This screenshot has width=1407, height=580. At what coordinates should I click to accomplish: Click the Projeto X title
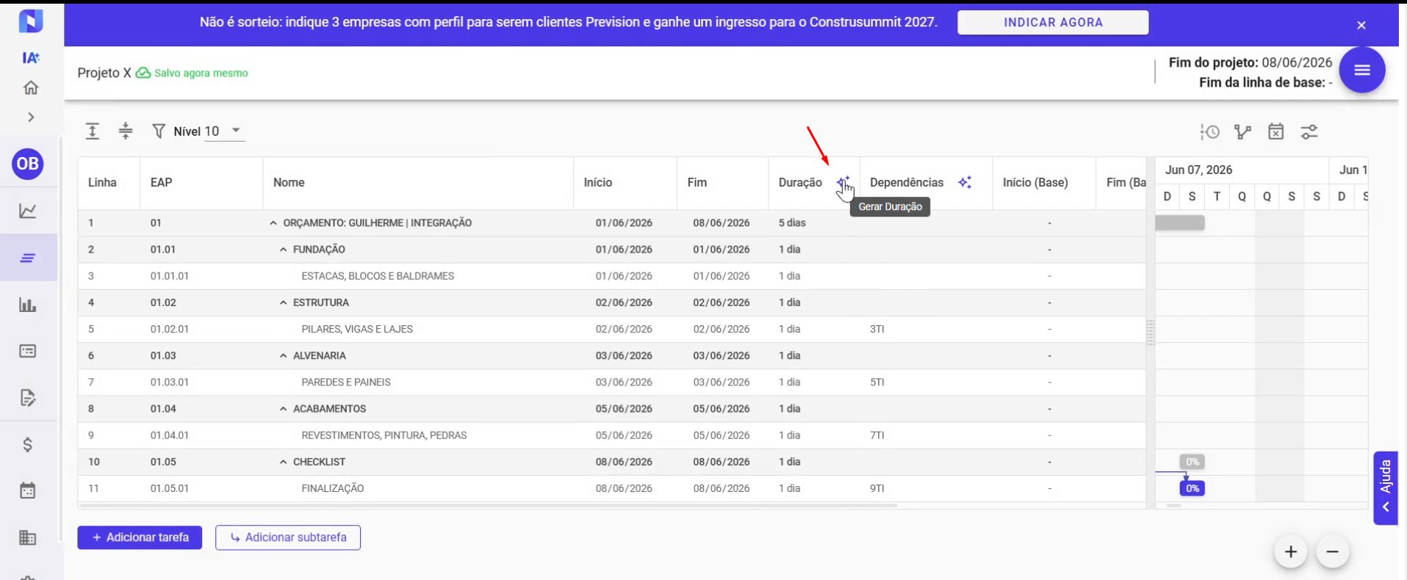104,73
